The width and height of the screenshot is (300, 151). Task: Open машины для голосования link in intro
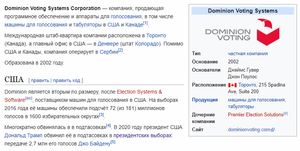click(36, 25)
